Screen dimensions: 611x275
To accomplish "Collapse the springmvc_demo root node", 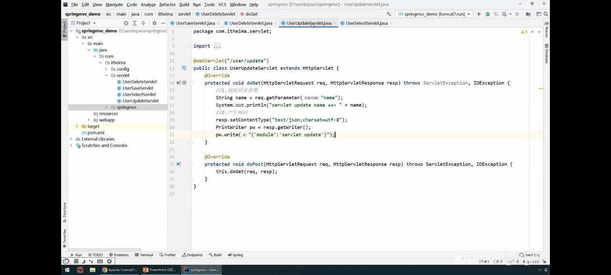I will (71, 31).
